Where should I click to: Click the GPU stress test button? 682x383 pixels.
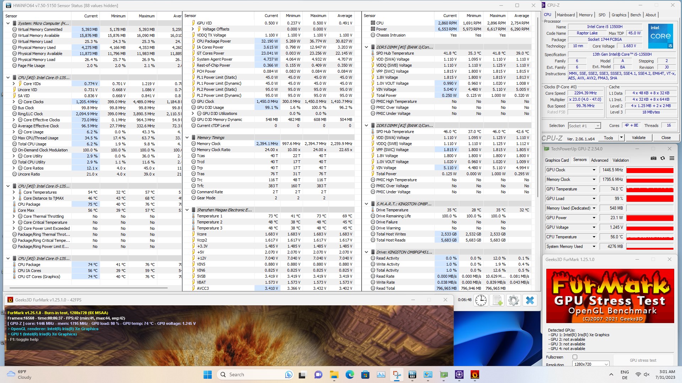(x=643, y=360)
